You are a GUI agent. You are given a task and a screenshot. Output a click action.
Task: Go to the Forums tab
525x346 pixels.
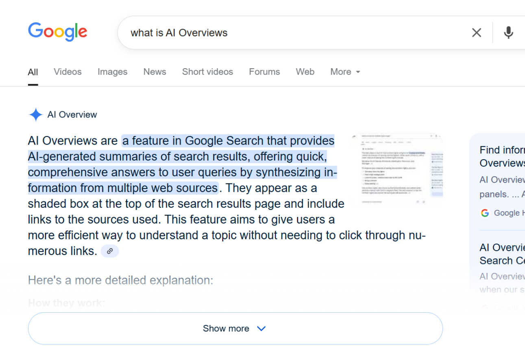click(x=264, y=72)
